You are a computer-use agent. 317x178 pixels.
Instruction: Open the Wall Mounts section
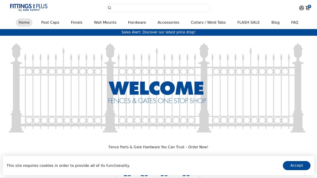(x=105, y=22)
